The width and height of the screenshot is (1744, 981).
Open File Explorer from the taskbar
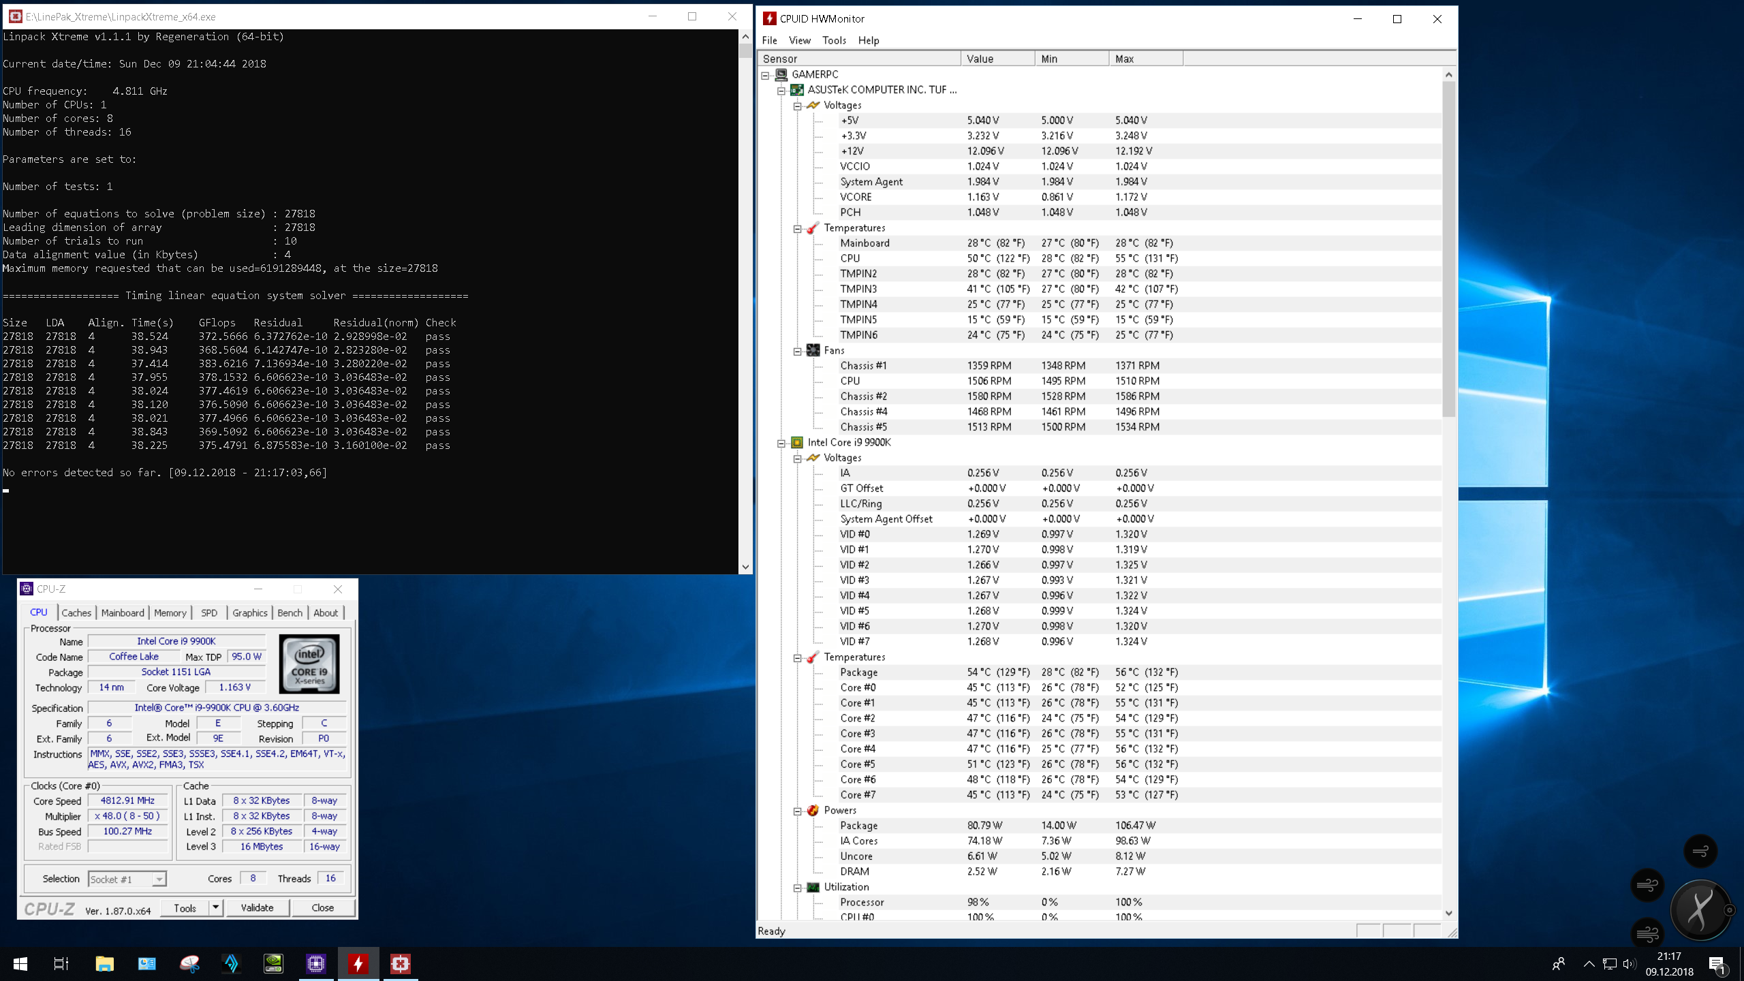point(104,964)
